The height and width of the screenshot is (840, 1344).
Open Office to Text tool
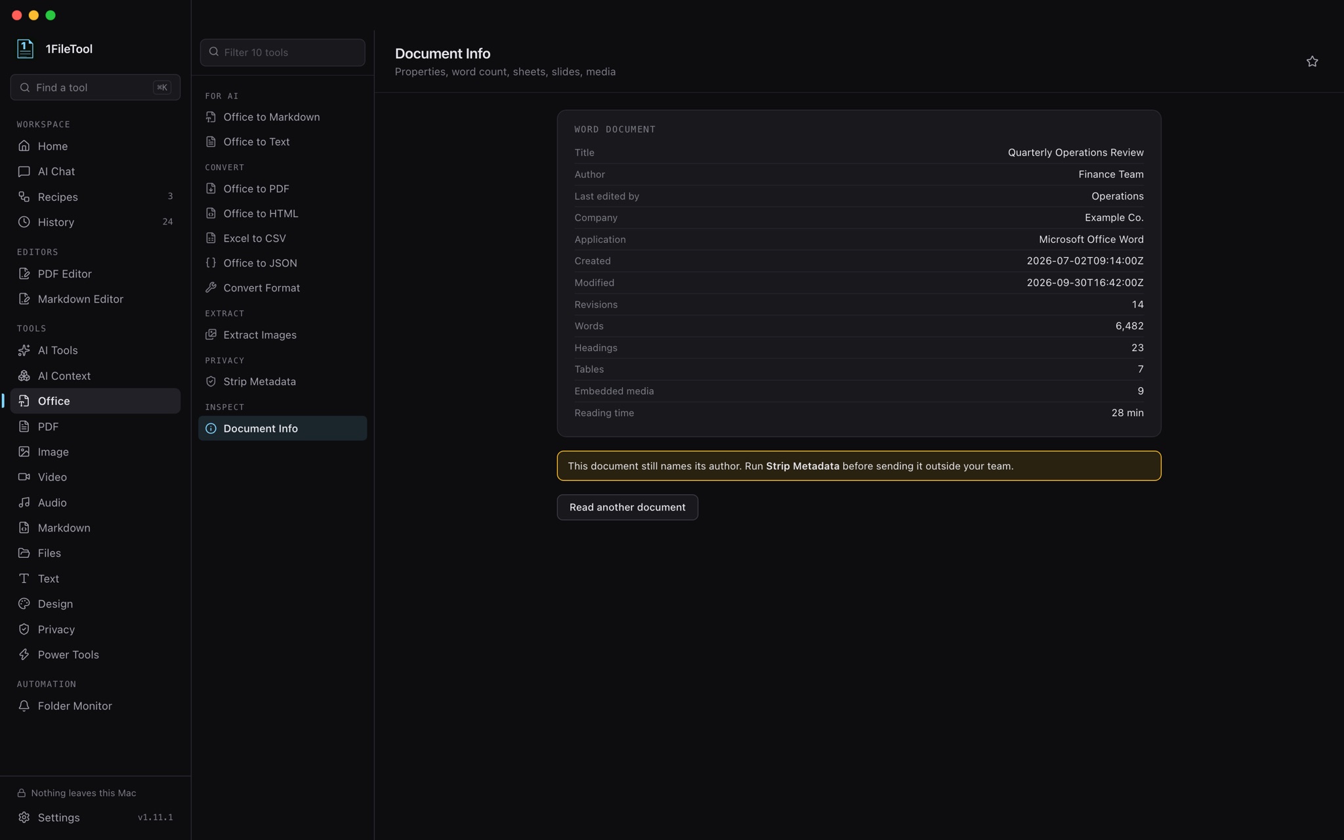point(282,142)
